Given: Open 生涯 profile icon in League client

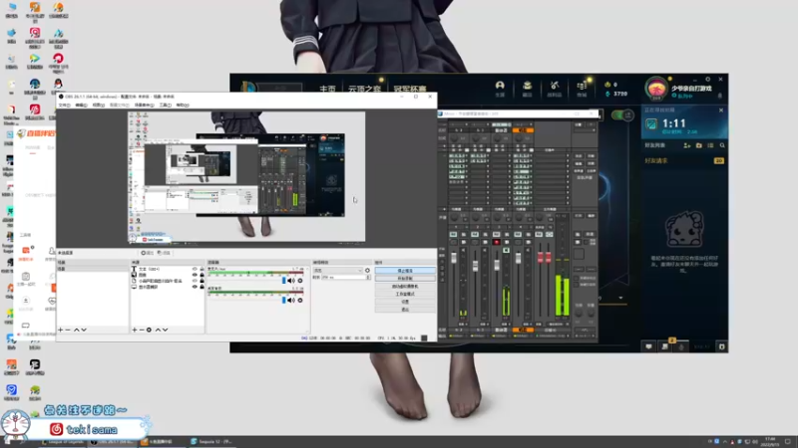Looking at the screenshot, I should pos(500,89).
